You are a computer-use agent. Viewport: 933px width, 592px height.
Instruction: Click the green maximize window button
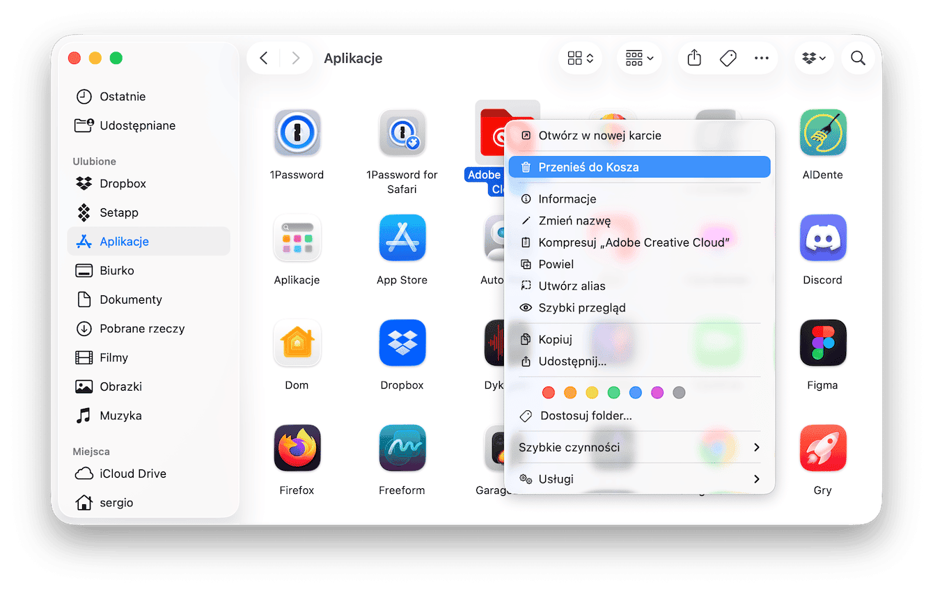[116, 59]
